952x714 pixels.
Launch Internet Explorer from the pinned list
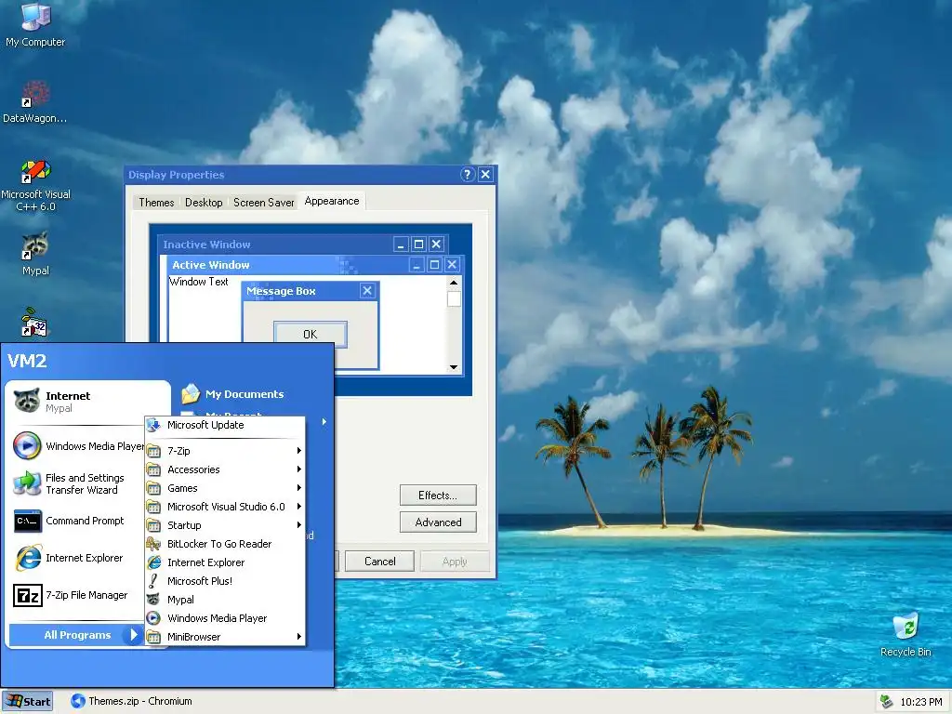79,558
